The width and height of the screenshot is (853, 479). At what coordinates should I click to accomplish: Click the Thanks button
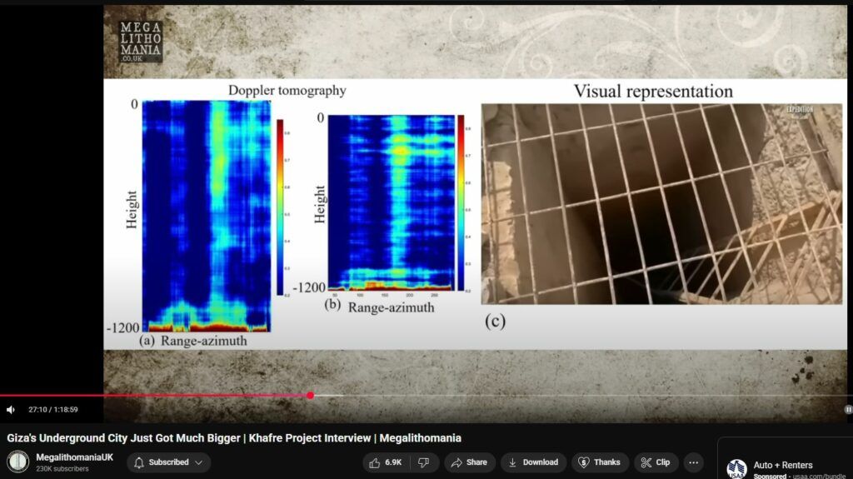pyautogui.click(x=599, y=462)
